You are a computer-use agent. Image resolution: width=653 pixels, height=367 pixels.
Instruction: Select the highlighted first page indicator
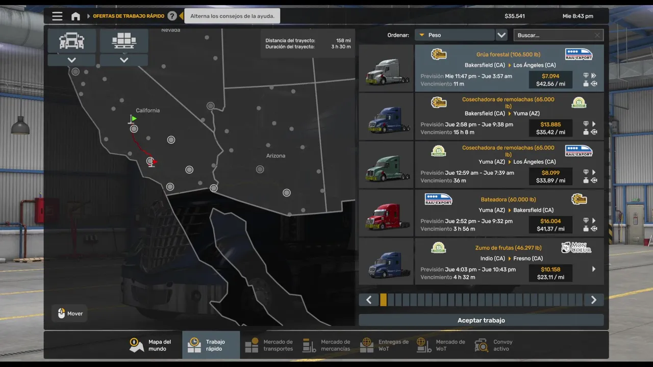click(x=383, y=300)
